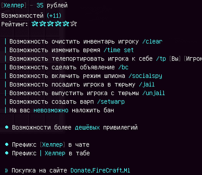
Task: Select the /socialspy command text
Action: (x=145, y=76)
